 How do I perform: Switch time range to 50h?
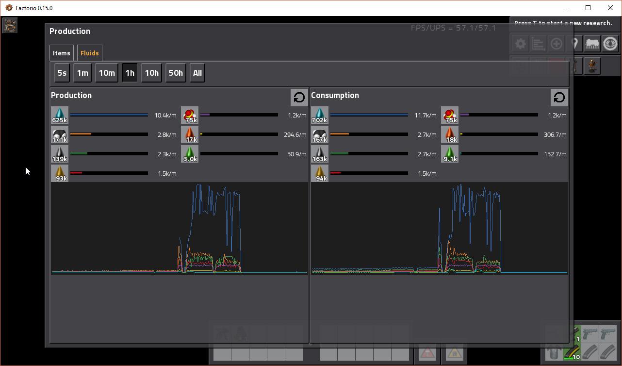click(x=176, y=73)
